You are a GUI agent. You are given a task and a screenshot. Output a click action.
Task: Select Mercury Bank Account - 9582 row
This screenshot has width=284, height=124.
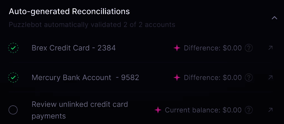pos(85,78)
